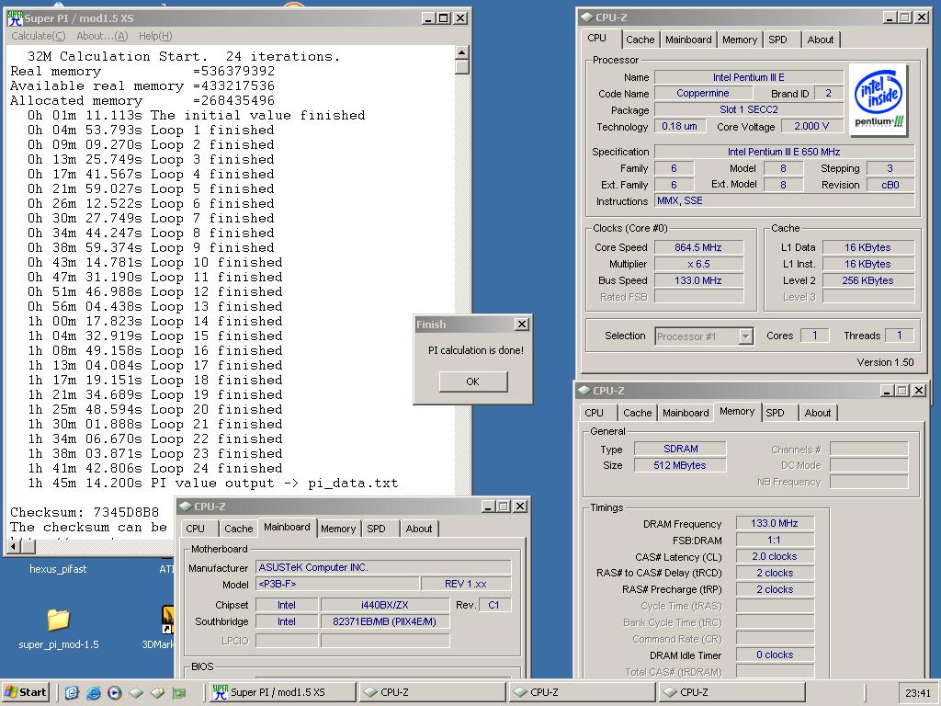Open the hexus_pifast desktop item

[58, 568]
